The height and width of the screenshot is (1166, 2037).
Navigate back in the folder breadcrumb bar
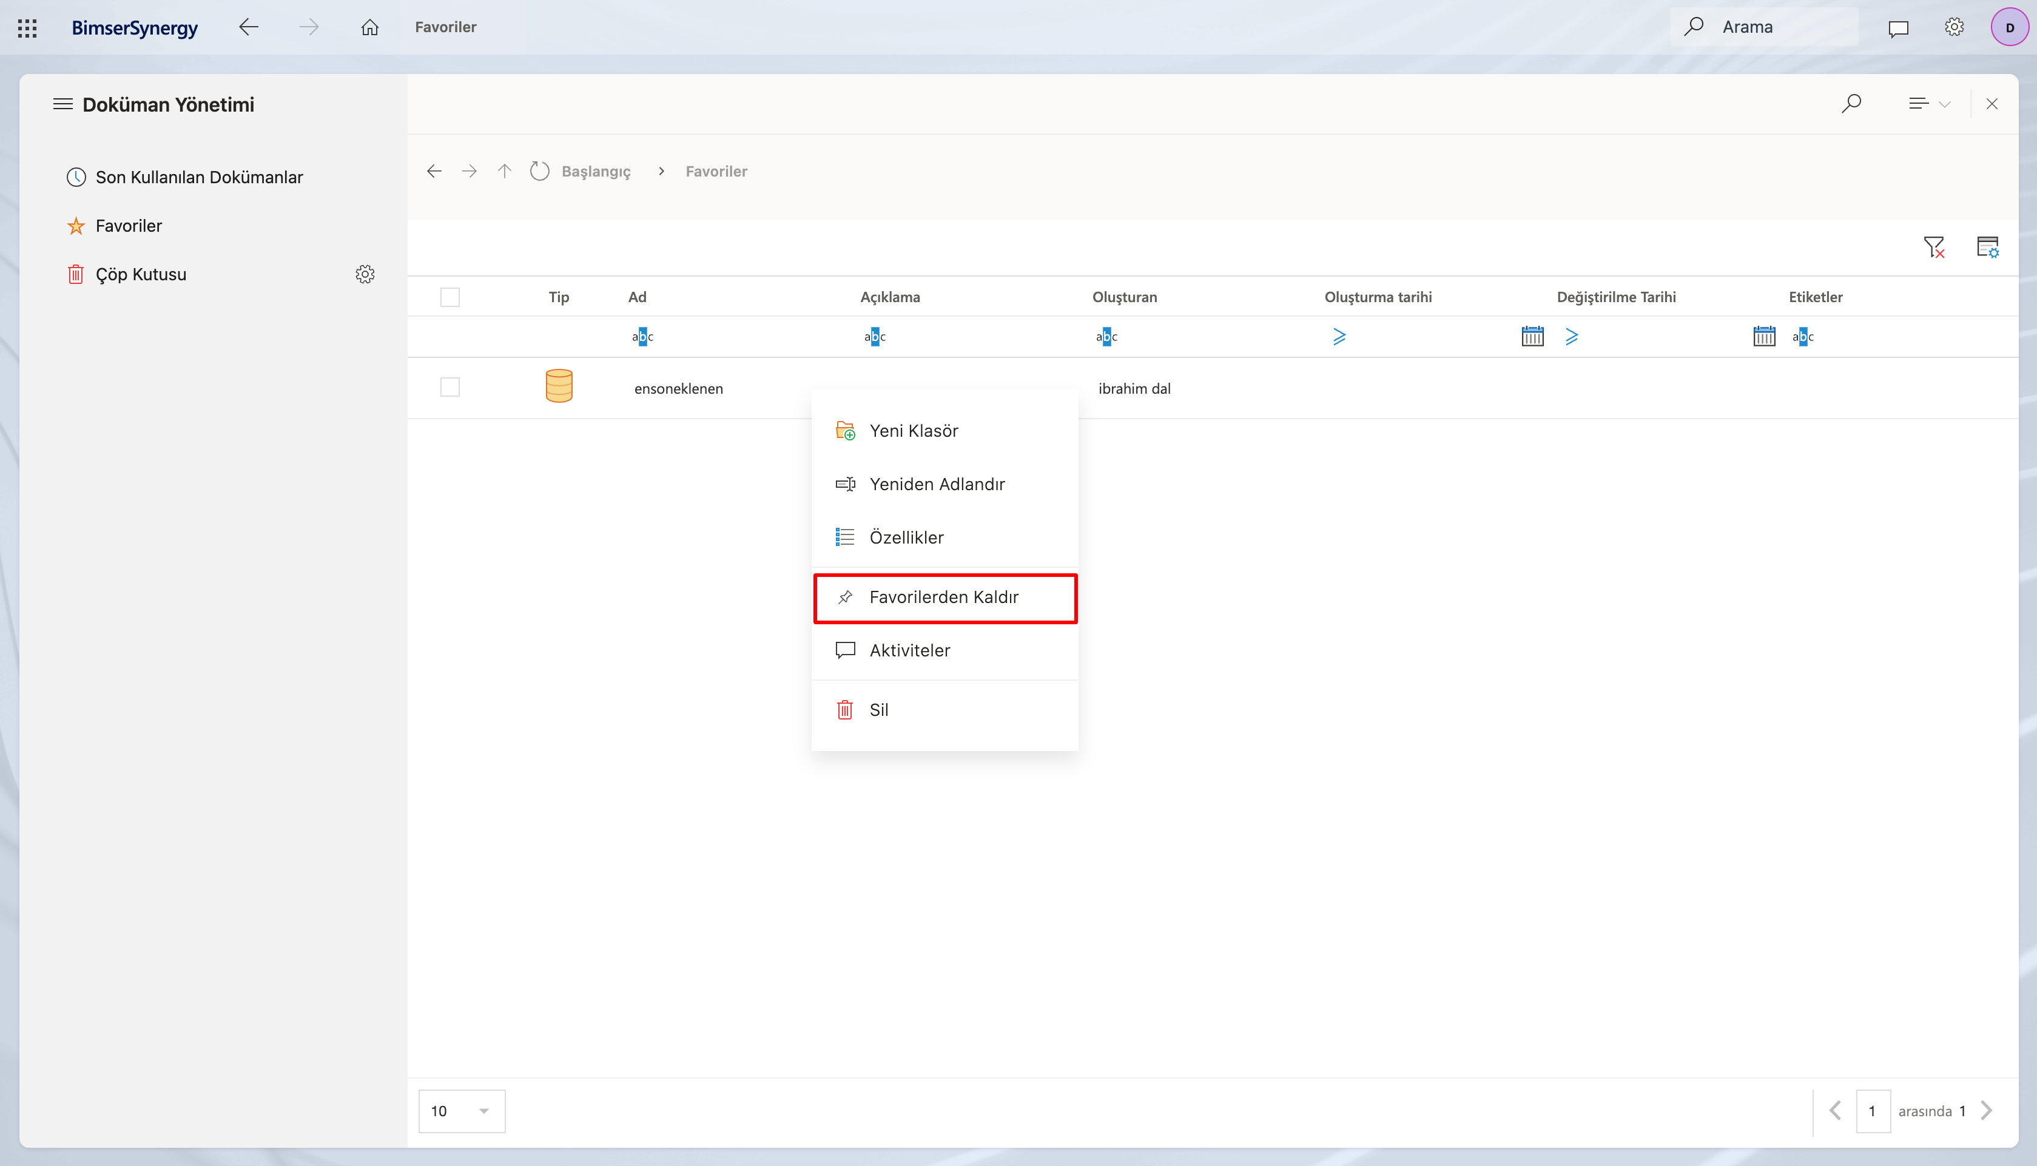point(435,171)
